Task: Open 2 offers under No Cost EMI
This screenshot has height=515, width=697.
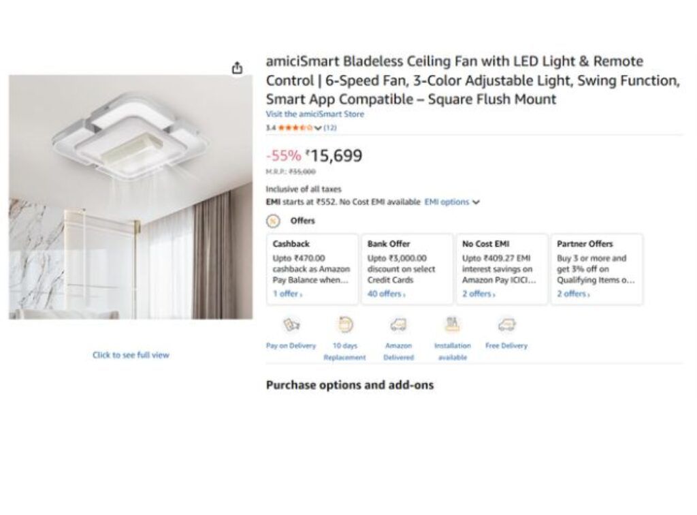Action: click(x=479, y=294)
